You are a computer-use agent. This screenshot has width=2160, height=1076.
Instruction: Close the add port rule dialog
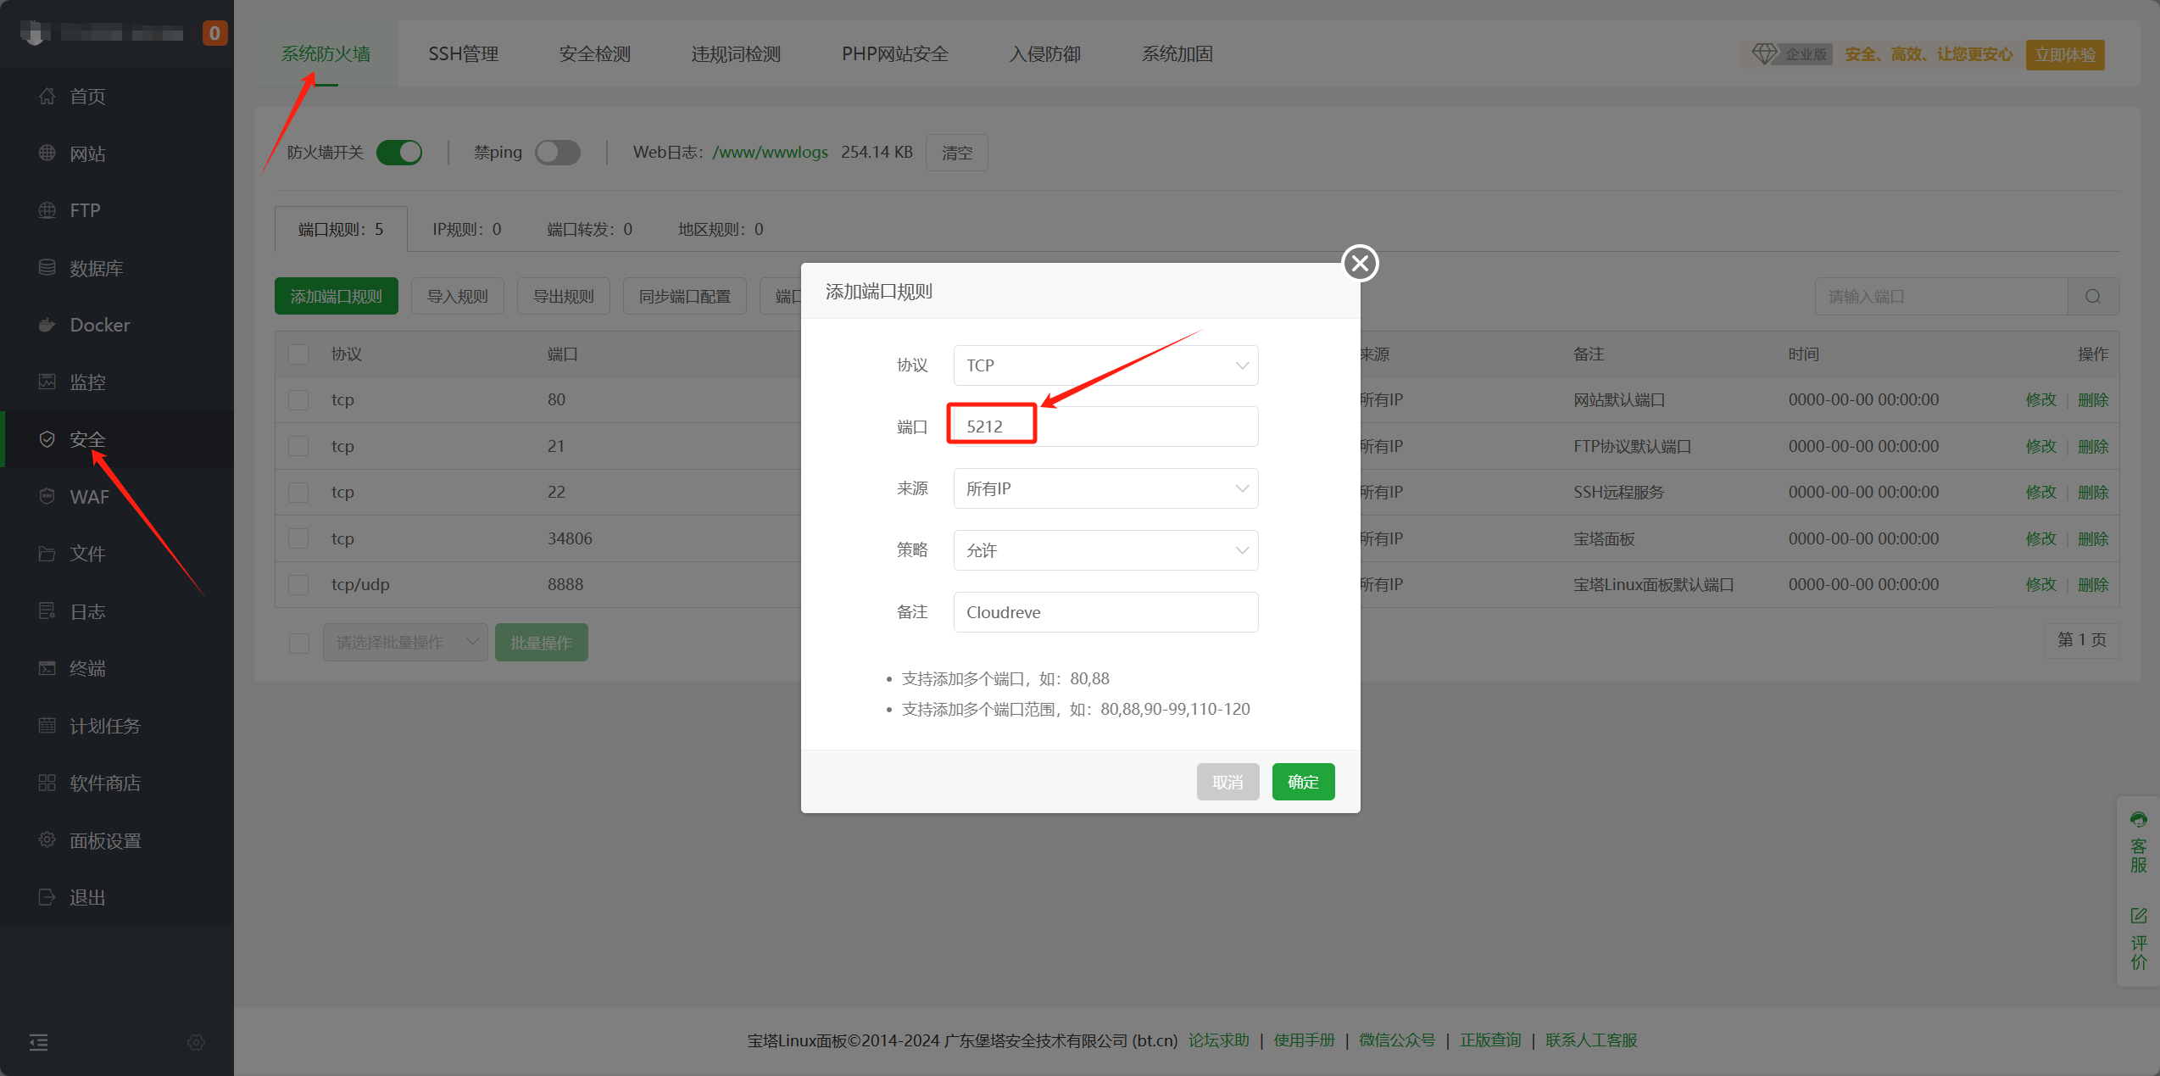point(1360,263)
